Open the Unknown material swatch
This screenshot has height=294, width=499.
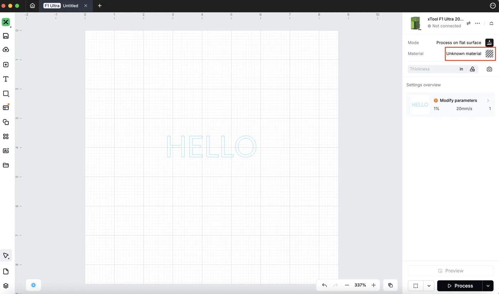pyautogui.click(x=489, y=54)
